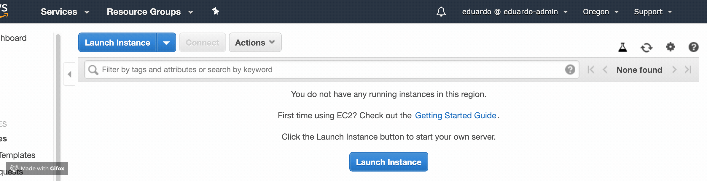Viewport: 707px width, 181px height.
Task: Click the centered Launch Instance button
Action: pyautogui.click(x=388, y=162)
